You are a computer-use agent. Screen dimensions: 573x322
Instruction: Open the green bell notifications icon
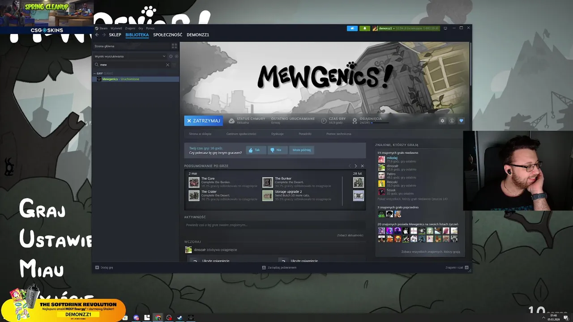(364, 28)
